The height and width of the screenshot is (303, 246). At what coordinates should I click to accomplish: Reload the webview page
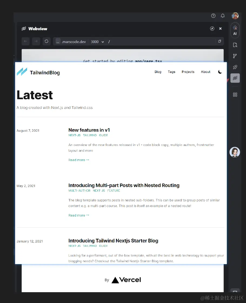click(46, 41)
